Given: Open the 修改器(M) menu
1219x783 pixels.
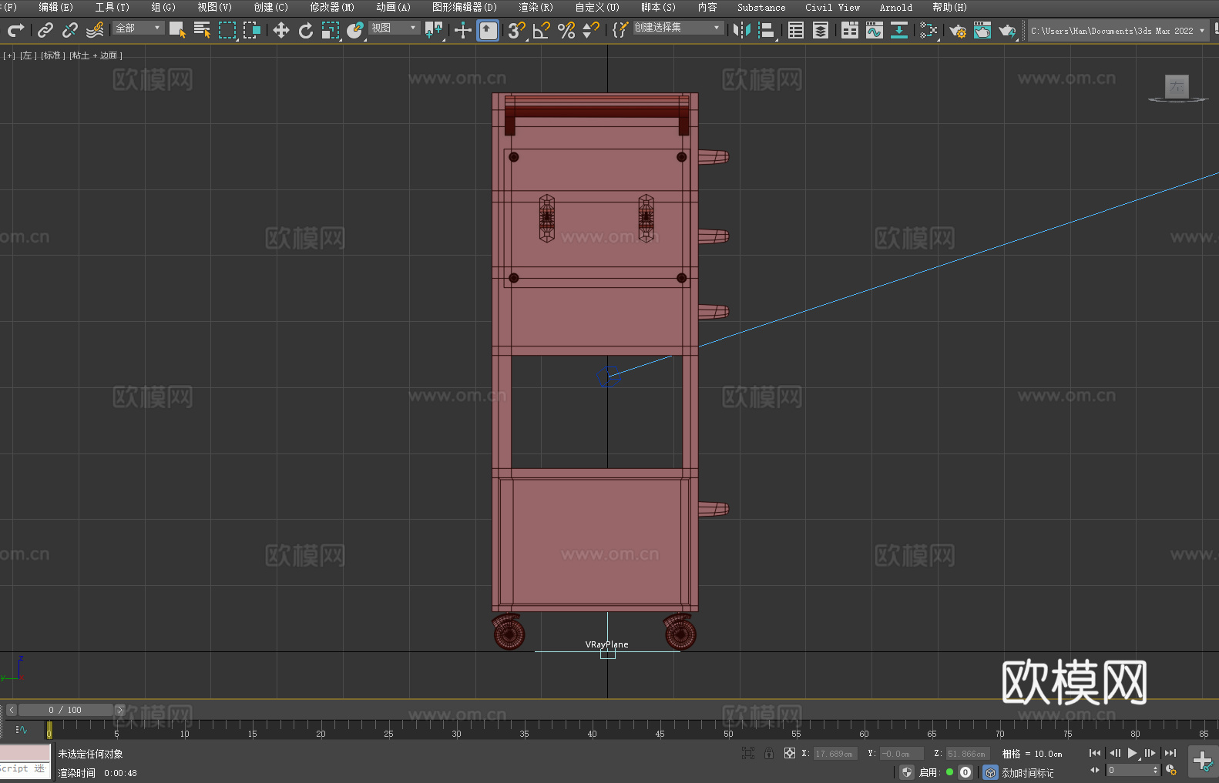Looking at the screenshot, I should tap(332, 7).
